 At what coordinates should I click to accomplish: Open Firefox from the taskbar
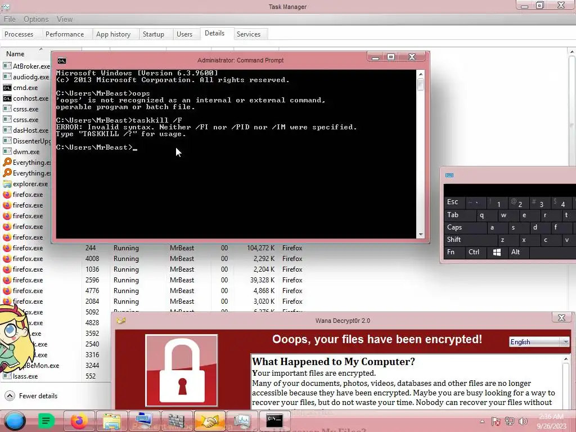[79, 421]
